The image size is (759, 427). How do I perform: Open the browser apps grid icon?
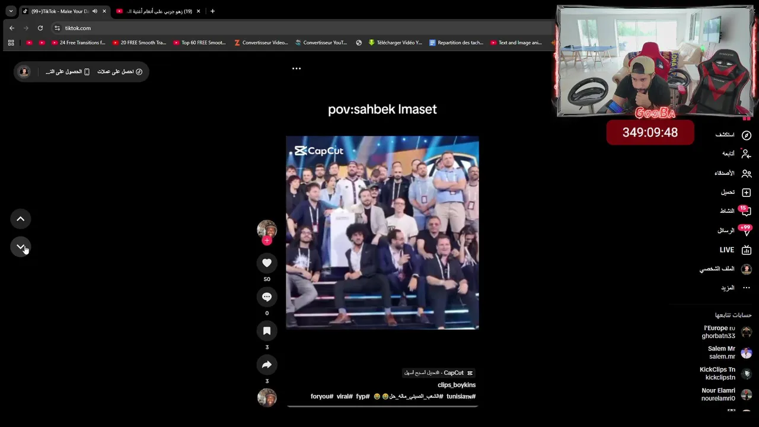[x=11, y=43]
